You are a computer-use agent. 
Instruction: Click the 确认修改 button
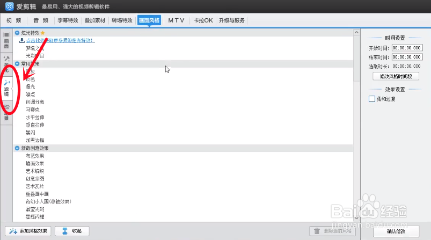point(396,231)
